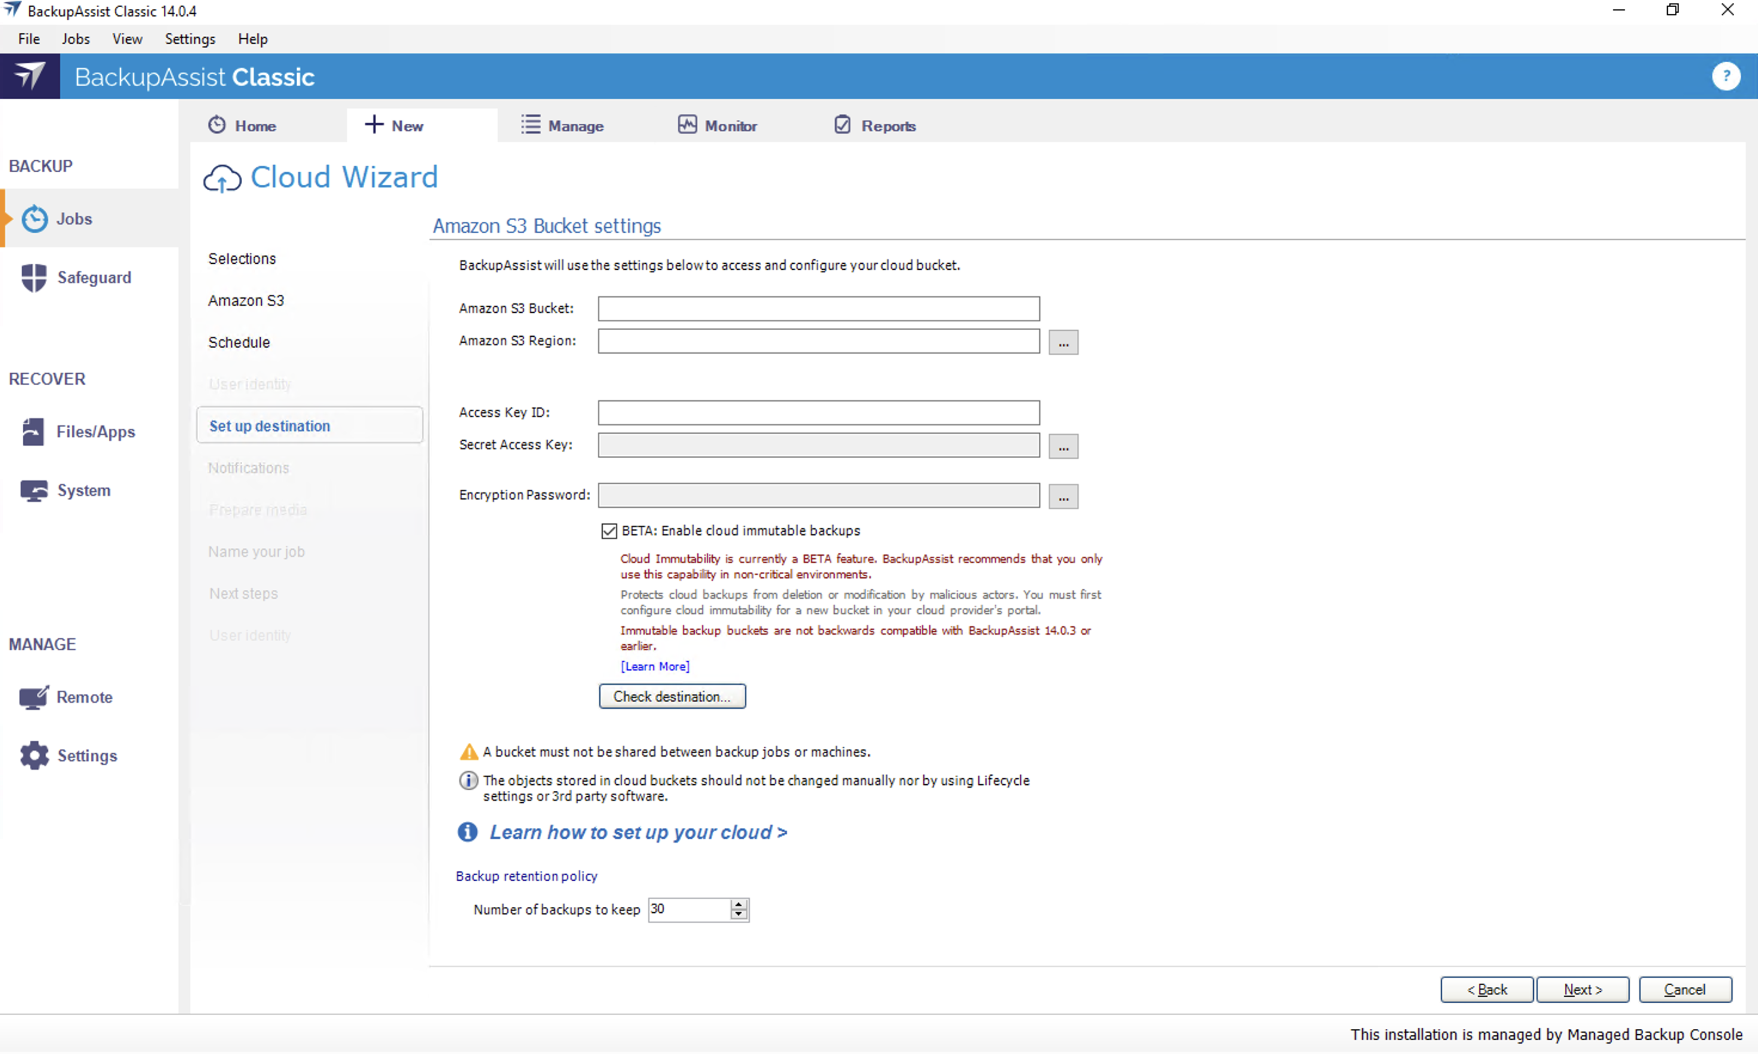Click the Monitor tab graph icon
Viewport: 1758px width, 1054px height.
tap(686, 124)
